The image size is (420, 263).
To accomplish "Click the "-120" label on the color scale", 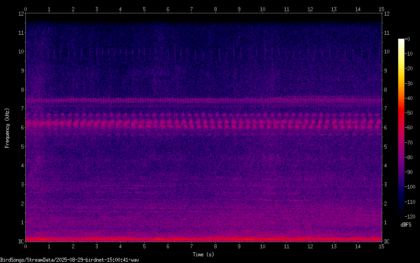I will click(410, 217).
